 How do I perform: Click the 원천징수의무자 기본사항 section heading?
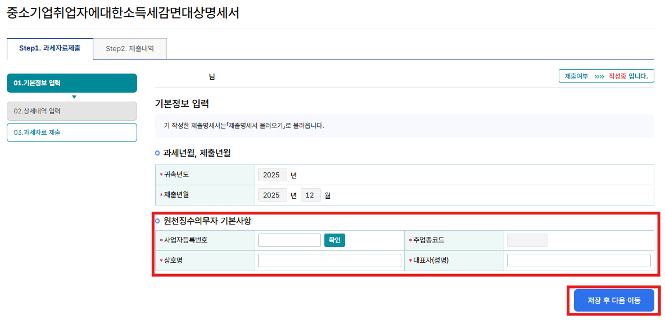tap(207, 221)
